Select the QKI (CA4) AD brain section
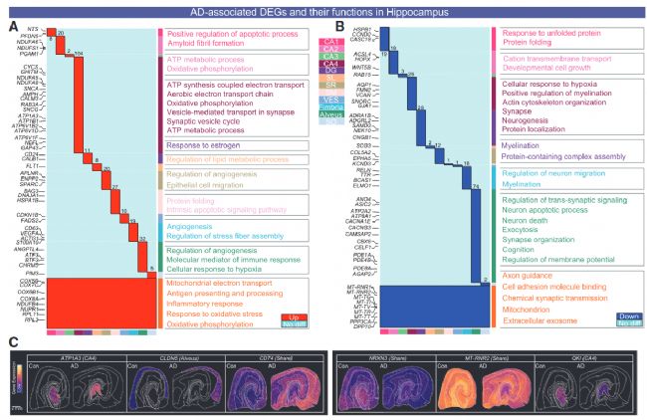 click(x=597, y=382)
